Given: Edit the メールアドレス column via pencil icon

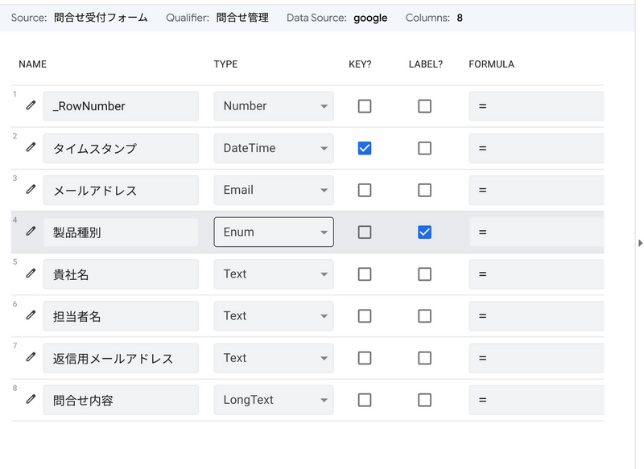Looking at the screenshot, I should click(x=31, y=189).
